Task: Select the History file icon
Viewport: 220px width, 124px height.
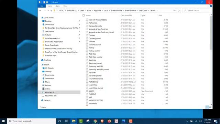Action: pos(87,48)
